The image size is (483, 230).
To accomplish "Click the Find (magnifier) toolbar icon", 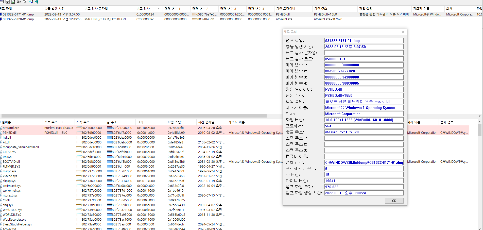I will pos(31,2).
